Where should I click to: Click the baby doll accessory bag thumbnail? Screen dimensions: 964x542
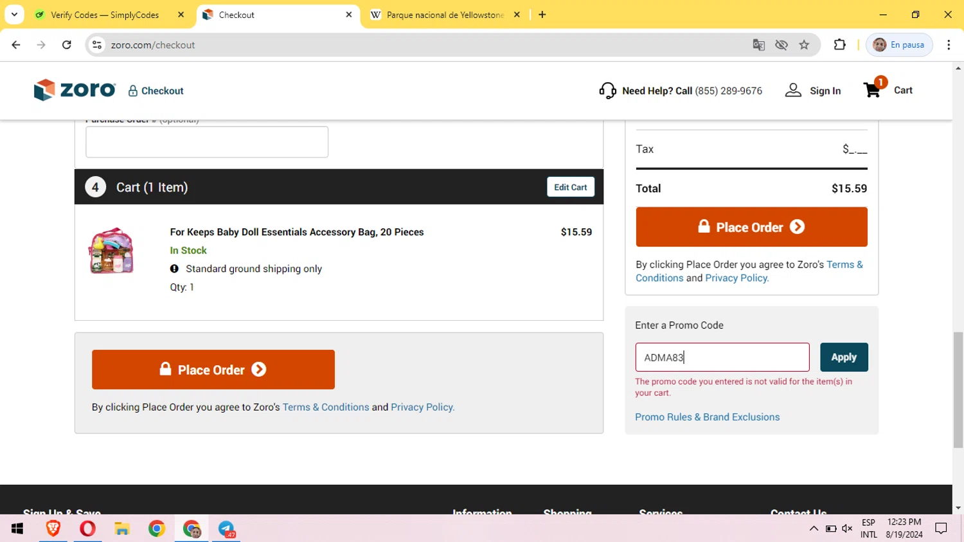[x=111, y=251]
